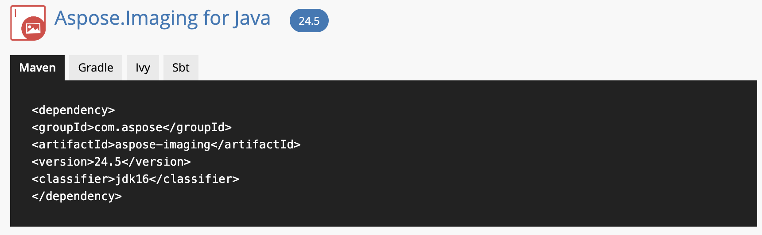The image size is (762, 235).
Task: Select the Gradle tab
Action: point(96,68)
